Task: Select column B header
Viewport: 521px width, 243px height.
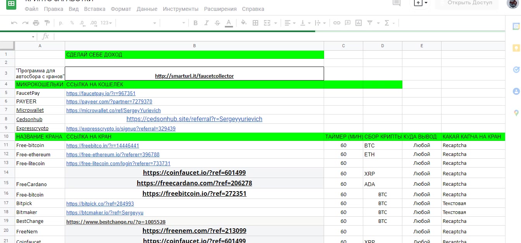Action: 194,46
